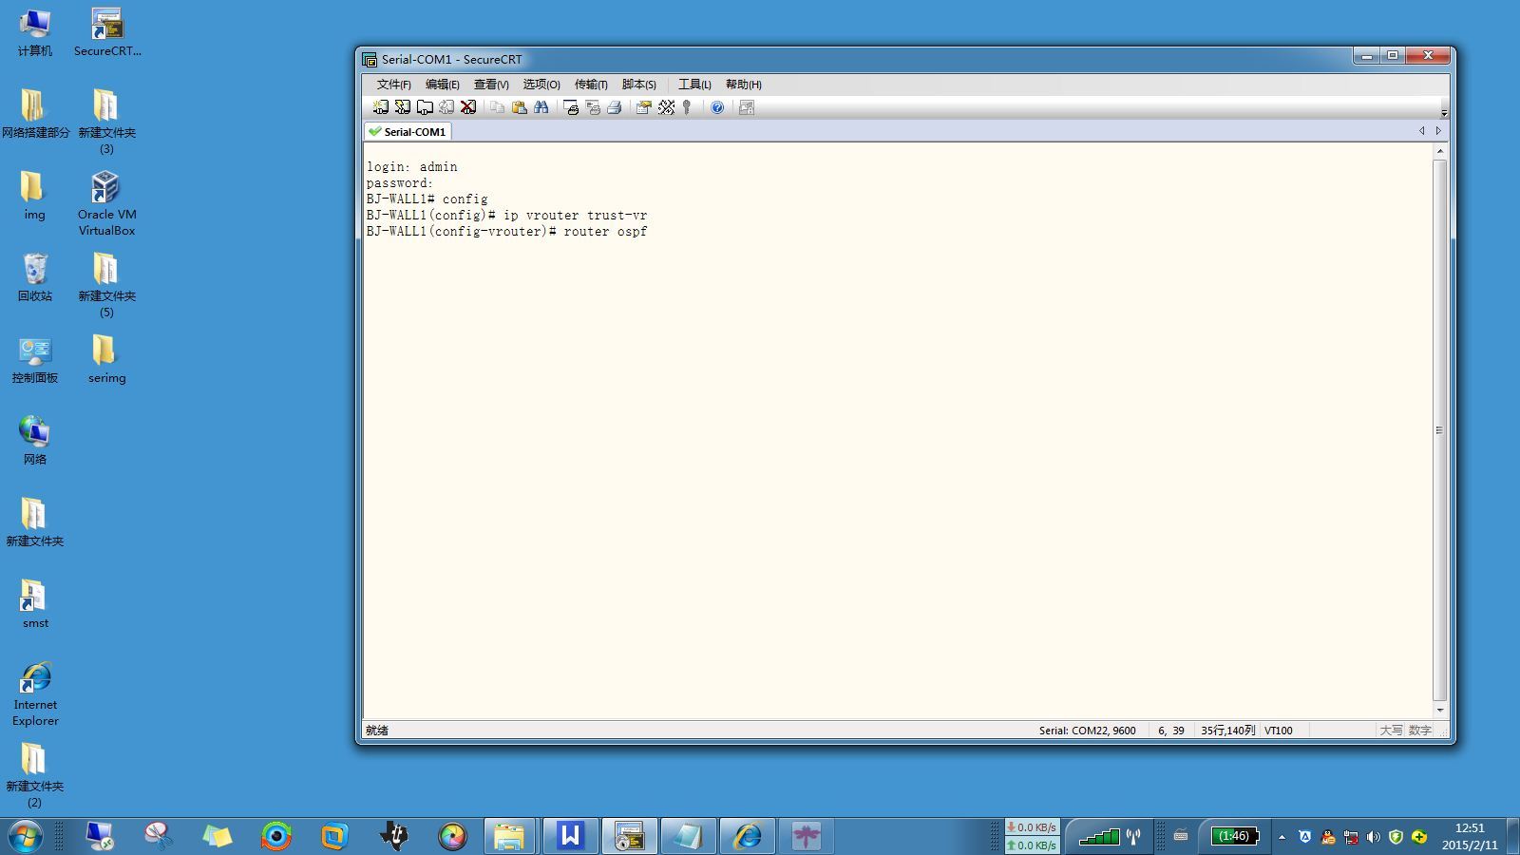Click the Internet Explorer desktop icon
The height and width of the screenshot is (855, 1520).
tap(35, 694)
